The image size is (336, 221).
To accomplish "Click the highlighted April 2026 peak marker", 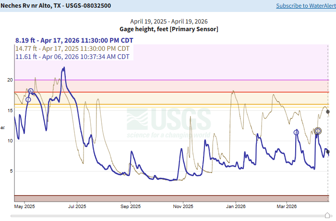I will 318,131.
